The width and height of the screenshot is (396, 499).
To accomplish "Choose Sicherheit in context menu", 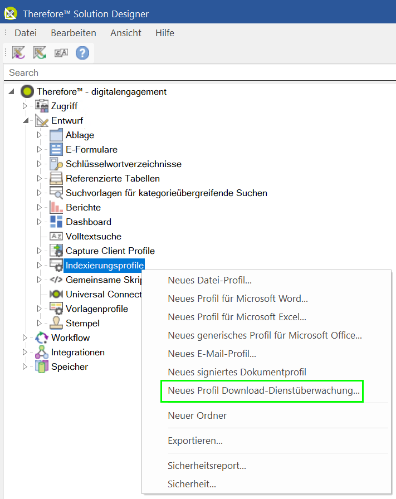I will click(x=266, y=484).
